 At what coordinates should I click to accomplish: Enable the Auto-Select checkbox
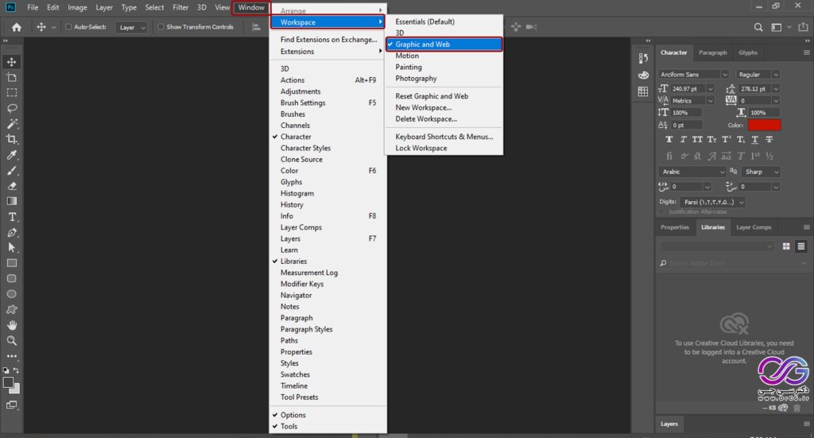coord(68,27)
